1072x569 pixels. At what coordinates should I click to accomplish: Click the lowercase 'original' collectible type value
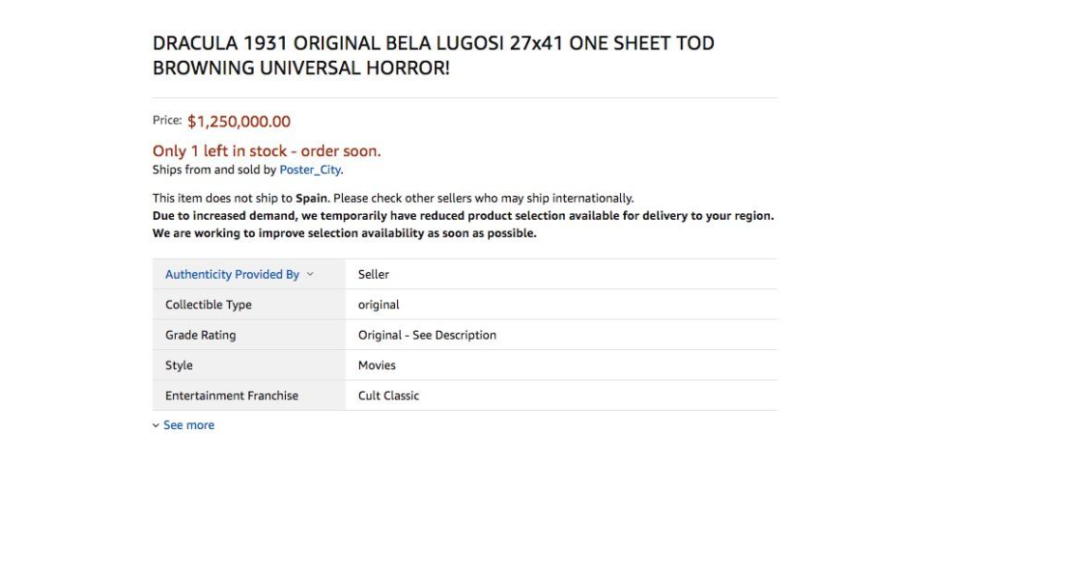pyautogui.click(x=379, y=305)
